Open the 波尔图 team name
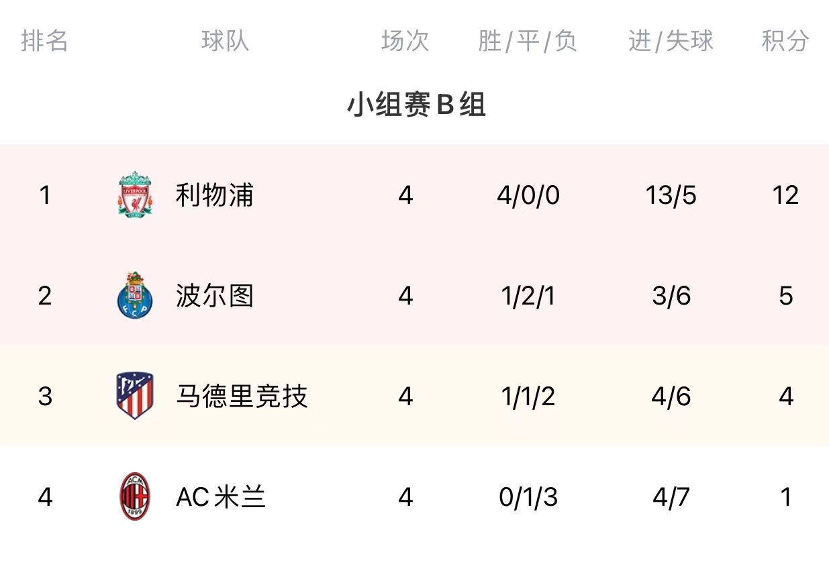 [x=214, y=296]
